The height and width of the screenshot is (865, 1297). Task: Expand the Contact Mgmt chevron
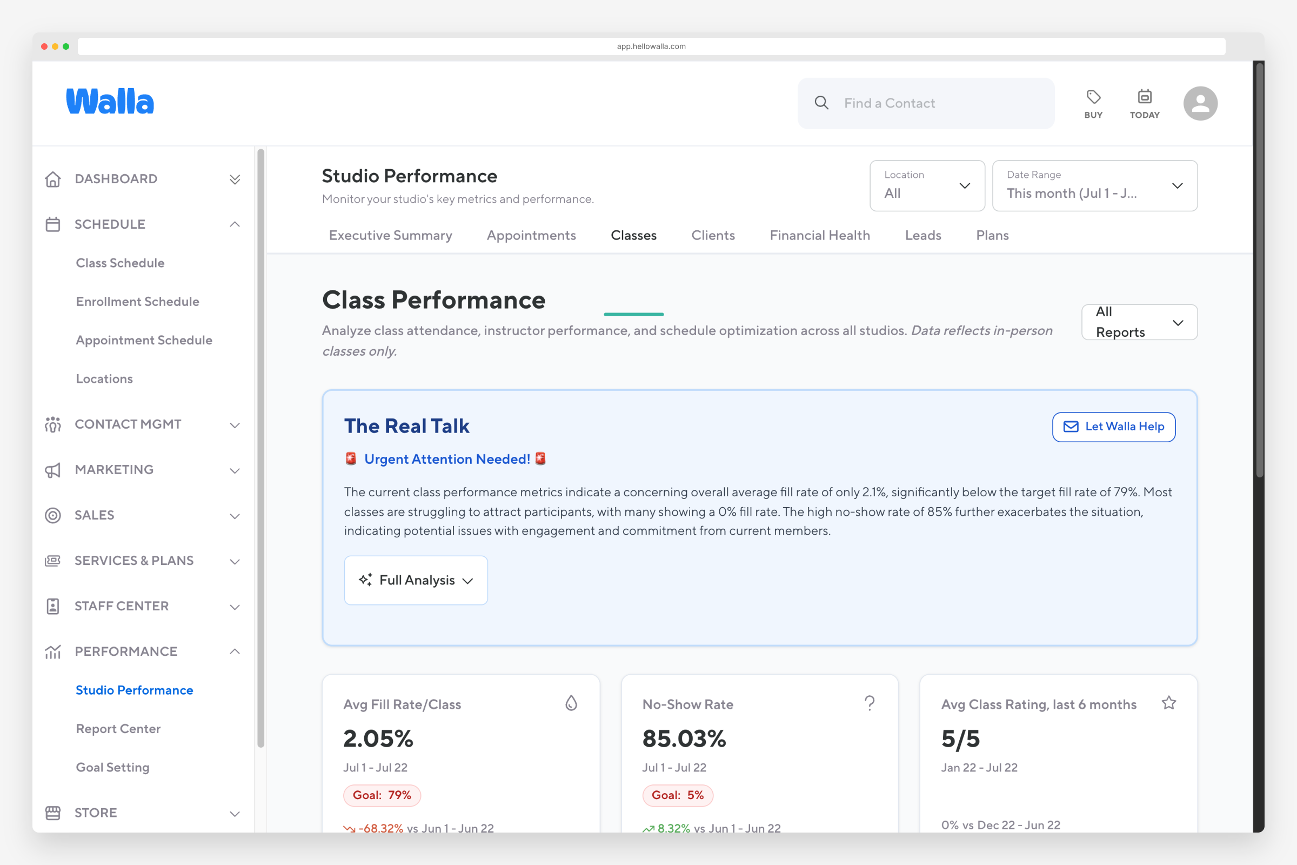pos(235,425)
